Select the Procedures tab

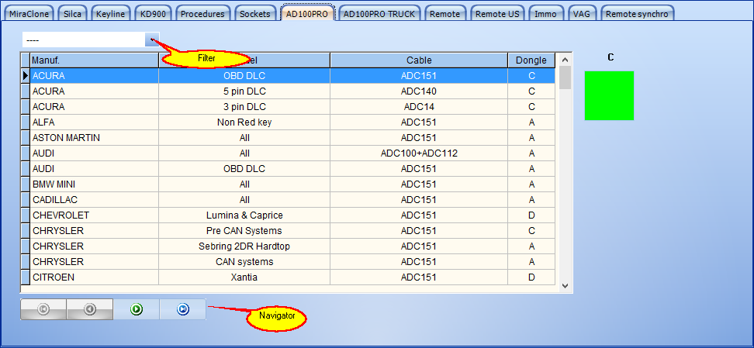click(x=202, y=14)
